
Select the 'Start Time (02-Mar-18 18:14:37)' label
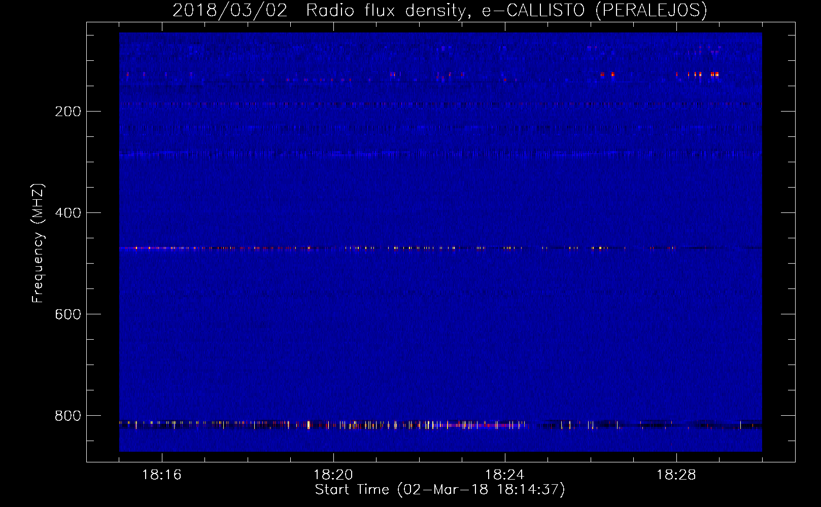tap(440, 490)
